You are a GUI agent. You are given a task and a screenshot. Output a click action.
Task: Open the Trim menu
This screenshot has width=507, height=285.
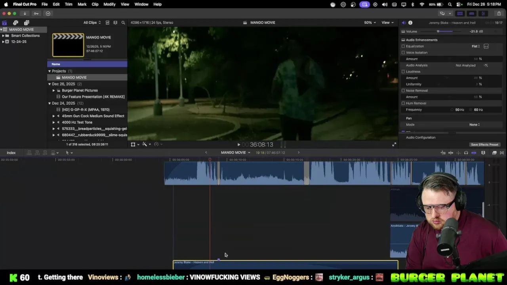pos(69,4)
